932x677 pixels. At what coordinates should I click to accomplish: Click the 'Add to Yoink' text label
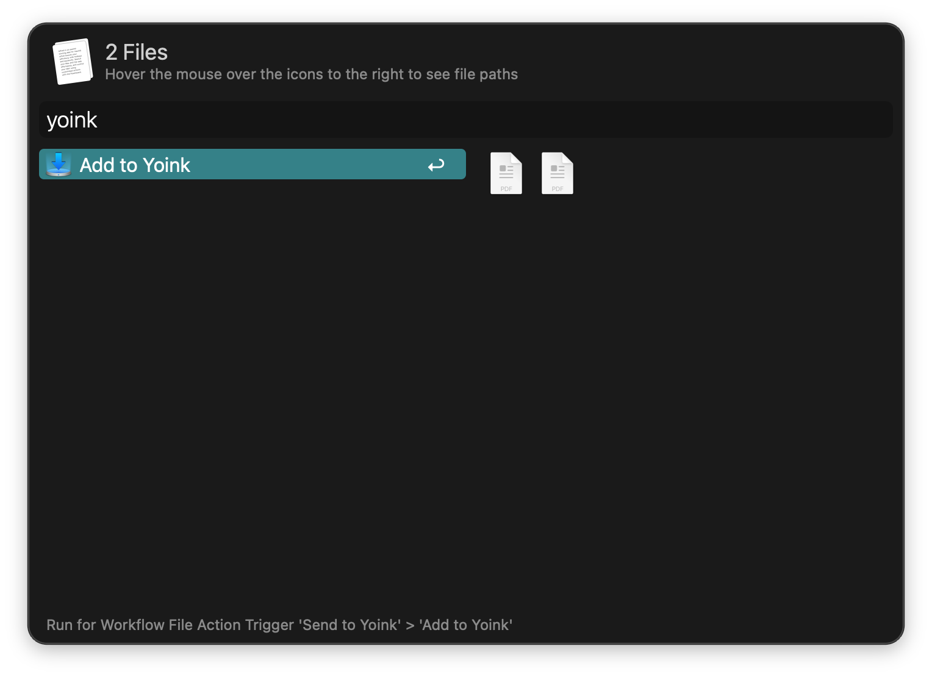[135, 165]
